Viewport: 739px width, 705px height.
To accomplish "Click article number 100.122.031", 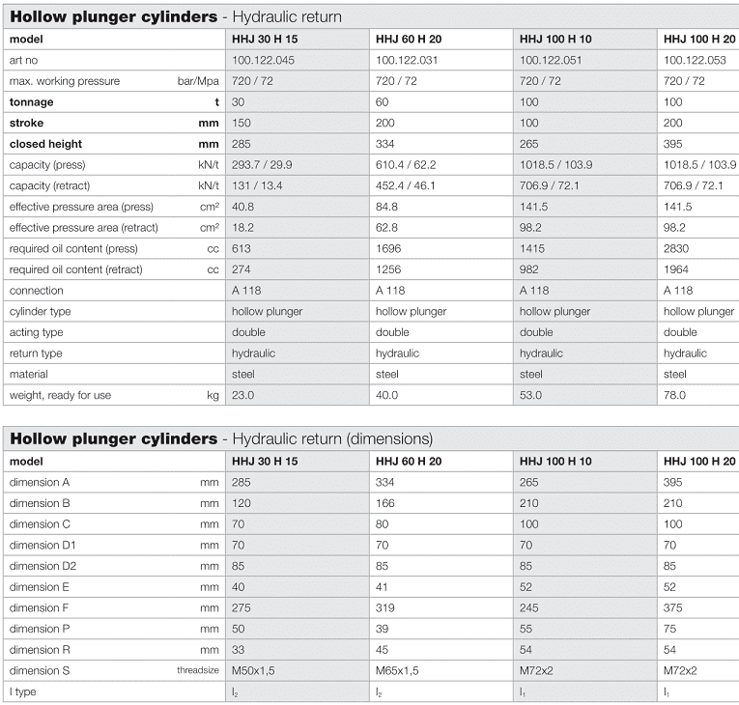I will coord(412,60).
